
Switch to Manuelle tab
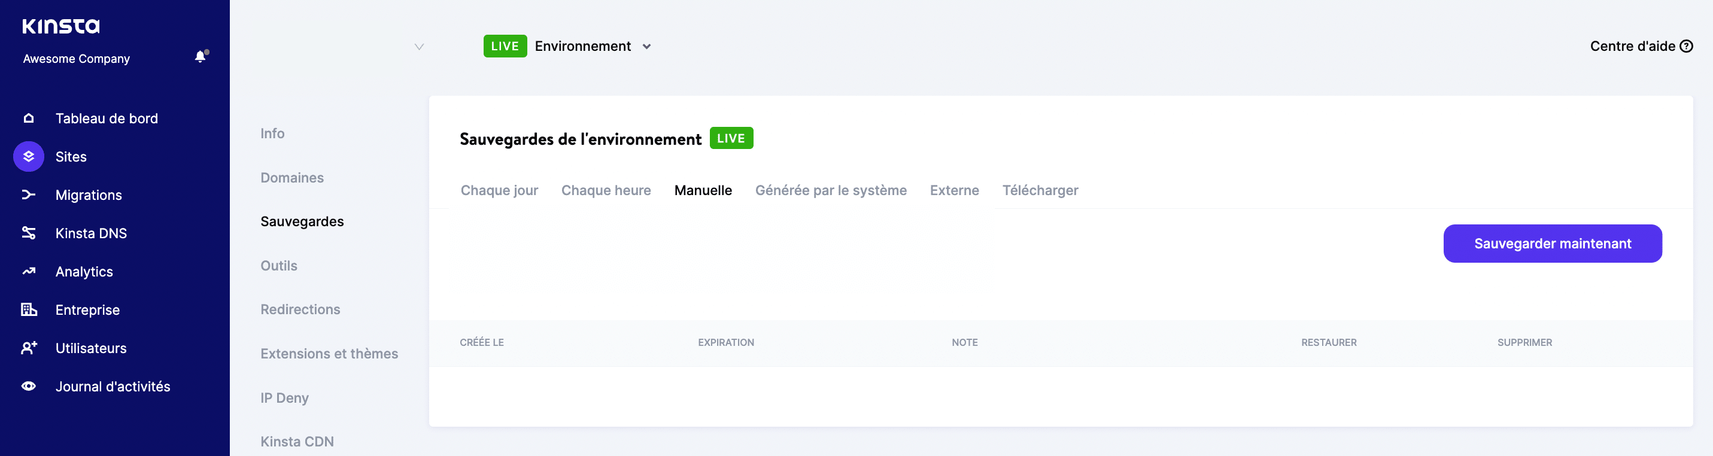pyautogui.click(x=702, y=190)
